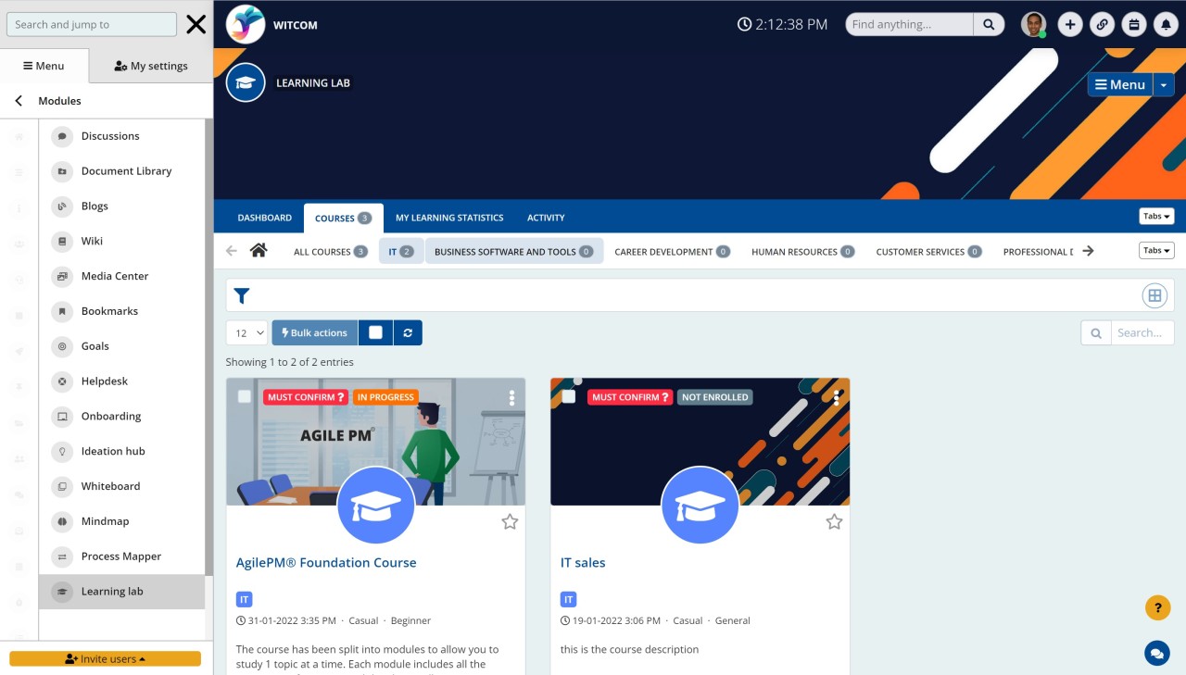Click the Find anything search field

coord(909,25)
